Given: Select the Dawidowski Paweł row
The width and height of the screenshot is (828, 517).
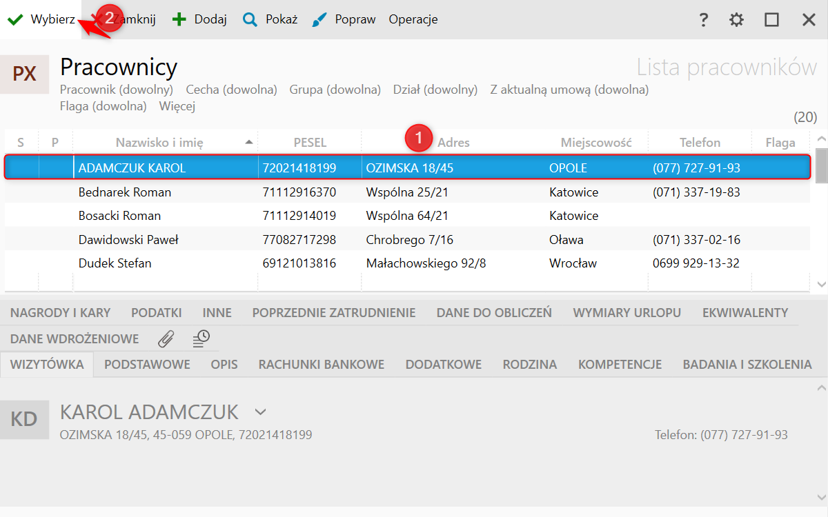Looking at the screenshot, I should point(407,240).
